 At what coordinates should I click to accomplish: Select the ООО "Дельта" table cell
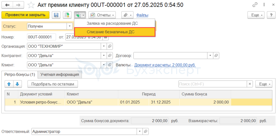91,102
